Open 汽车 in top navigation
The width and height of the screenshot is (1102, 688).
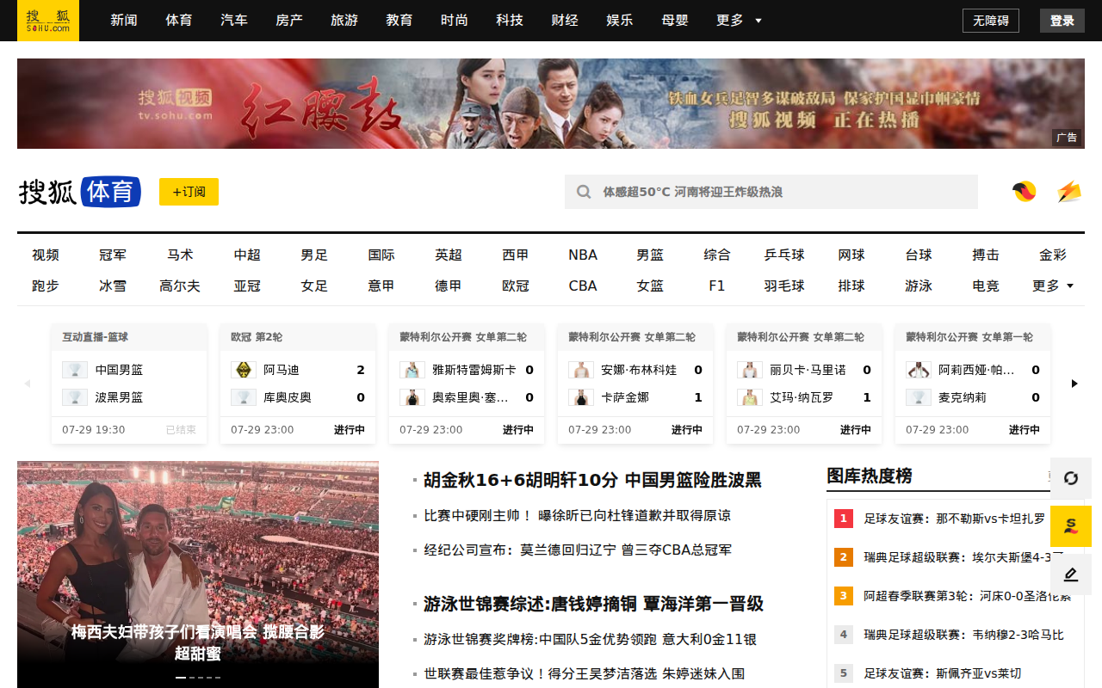tap(234, 21)
